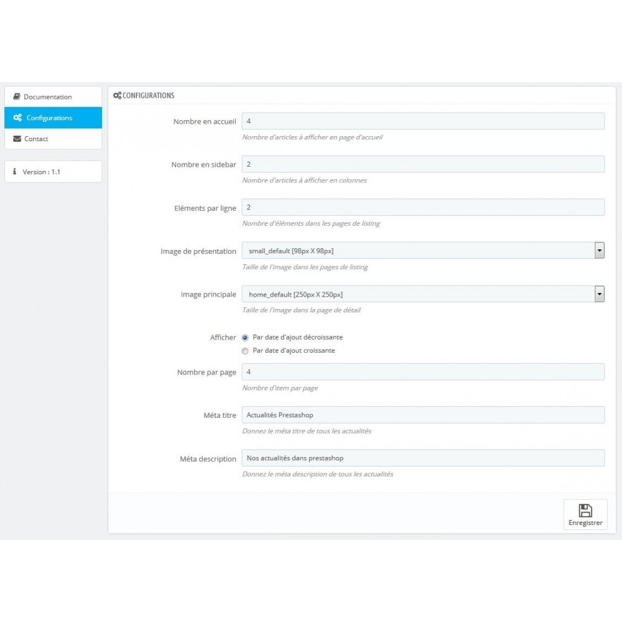622x622 pixels.
Task: Focus the Nombre en accueil field
Action: [423, 121]
